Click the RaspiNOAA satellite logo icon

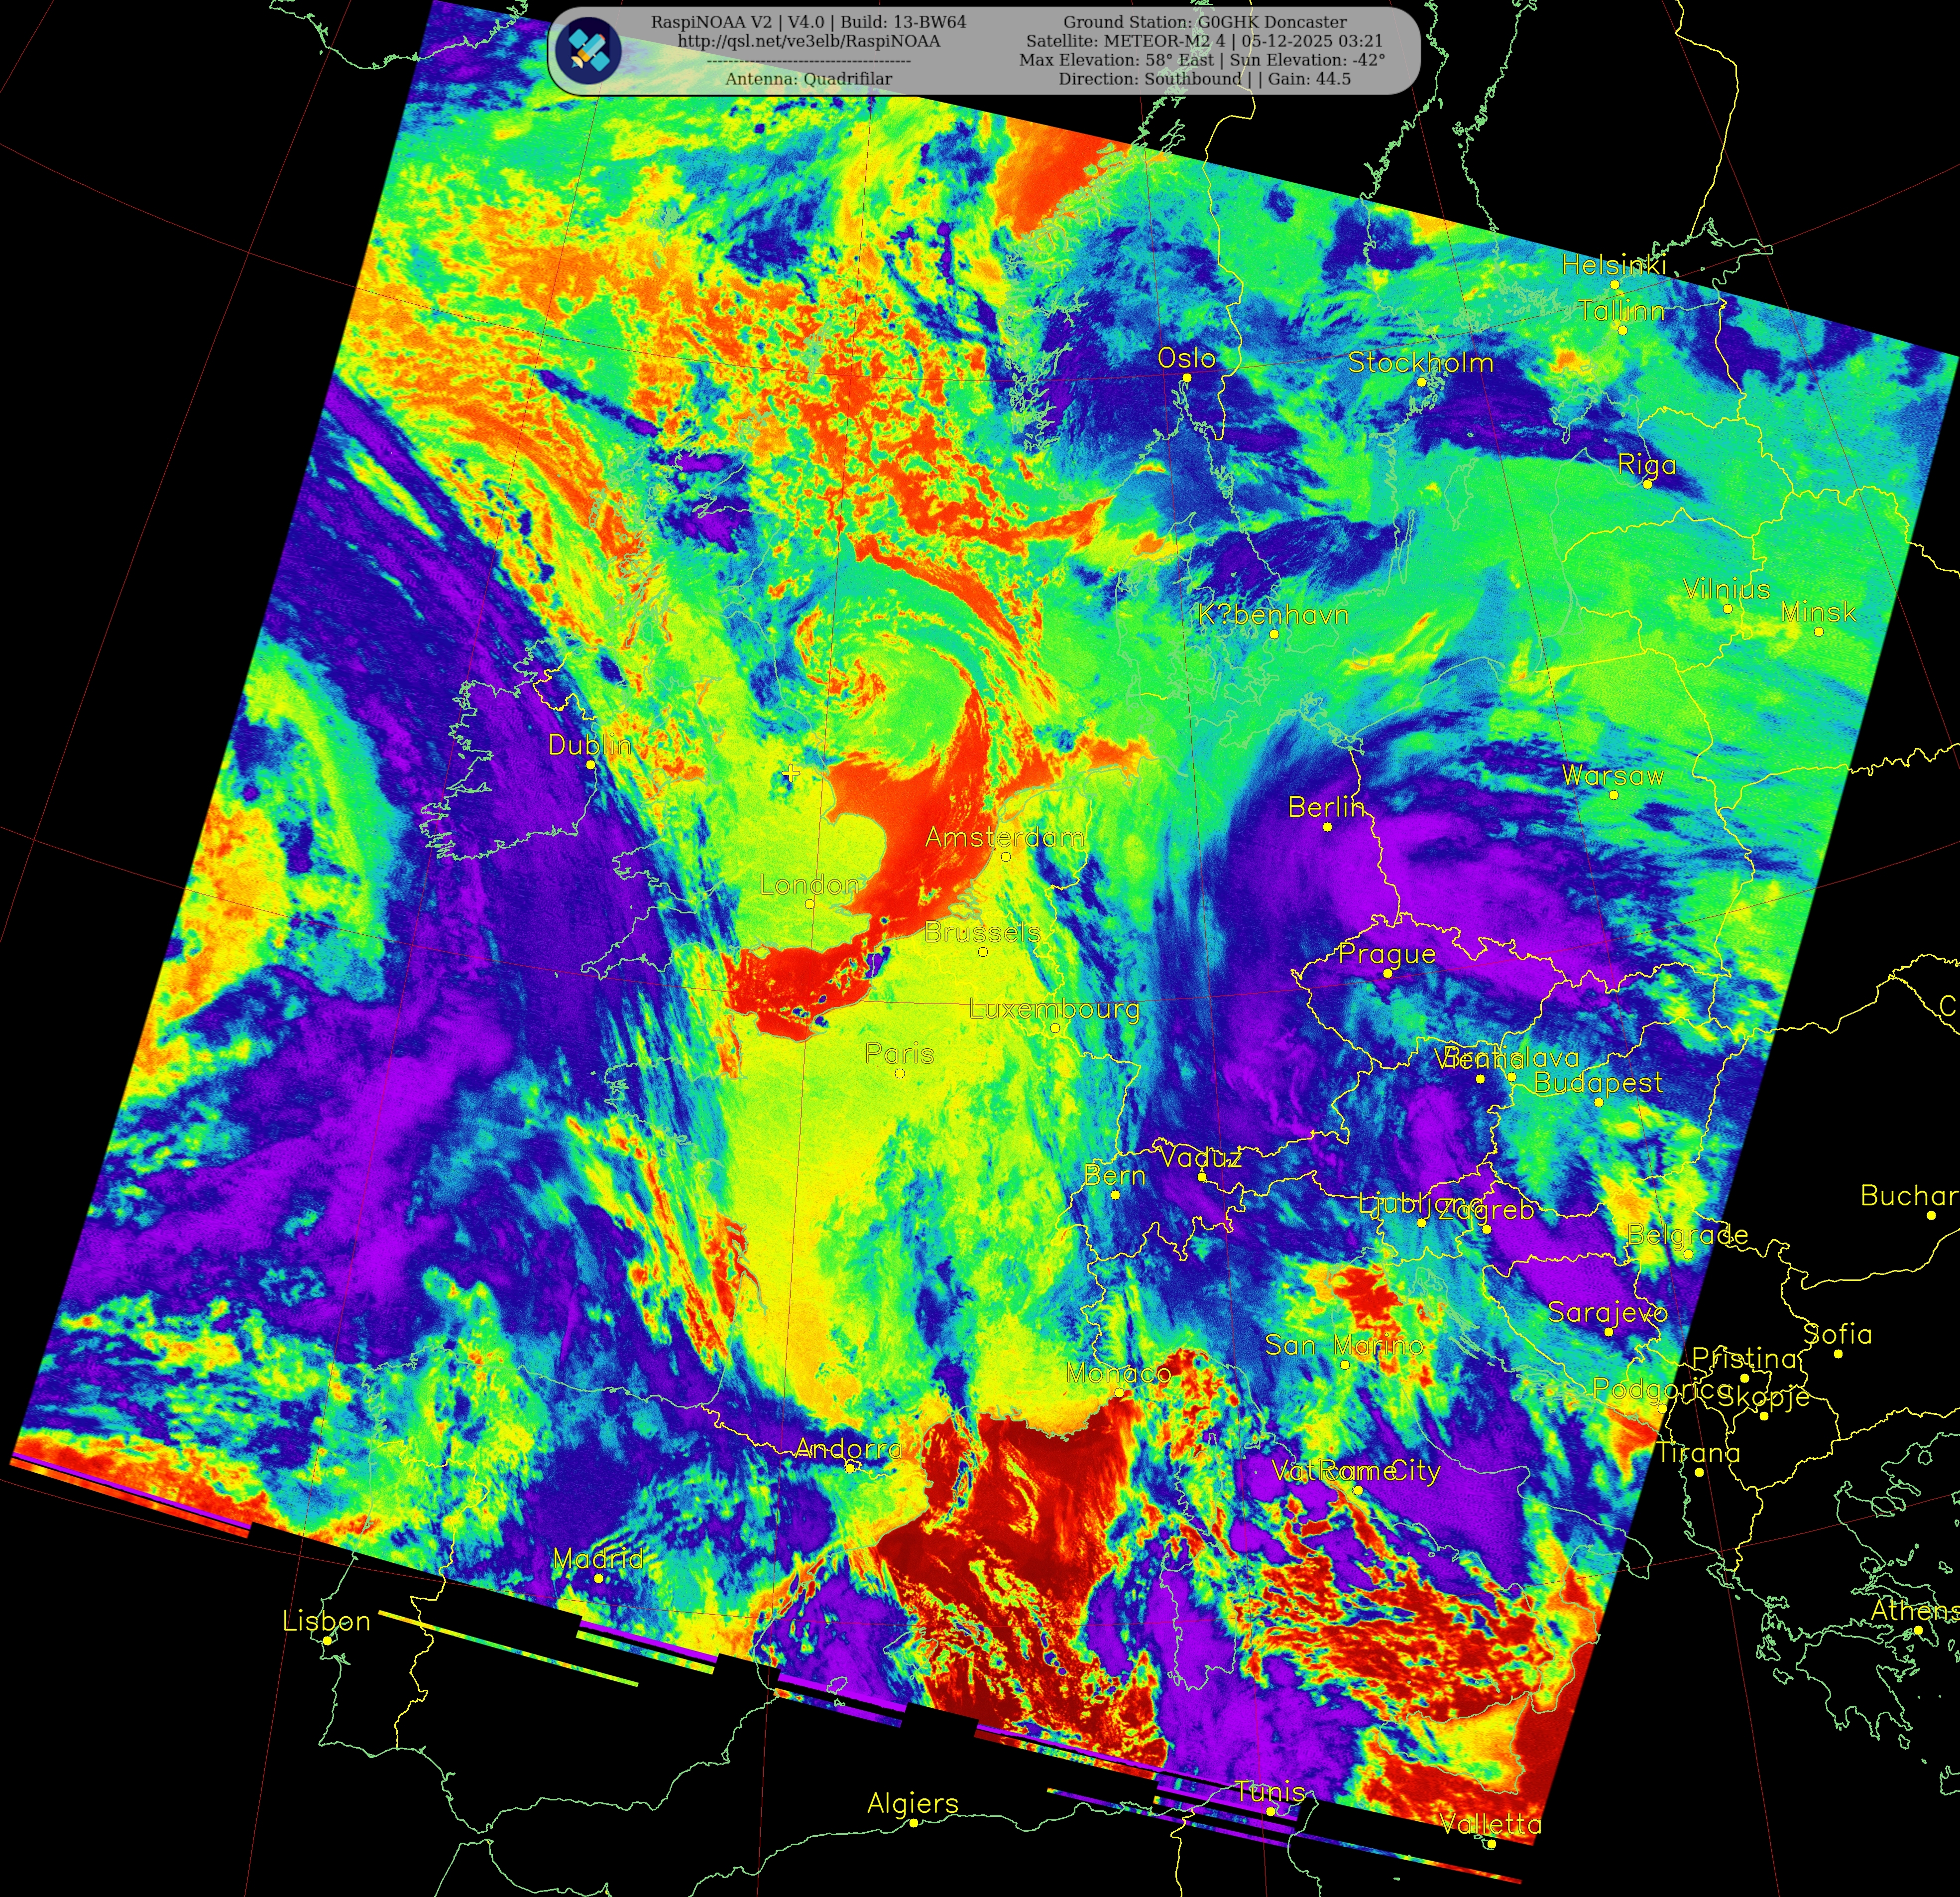point(588,50)
